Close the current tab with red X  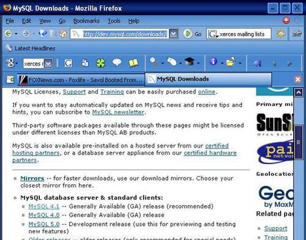(x=298, y=80)
